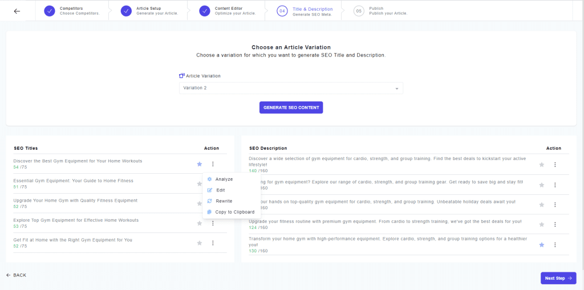Click the Competitors step checkmark icon
This screenshot has height=290, width=584.
pyautogui.click(x=50, y=11)
